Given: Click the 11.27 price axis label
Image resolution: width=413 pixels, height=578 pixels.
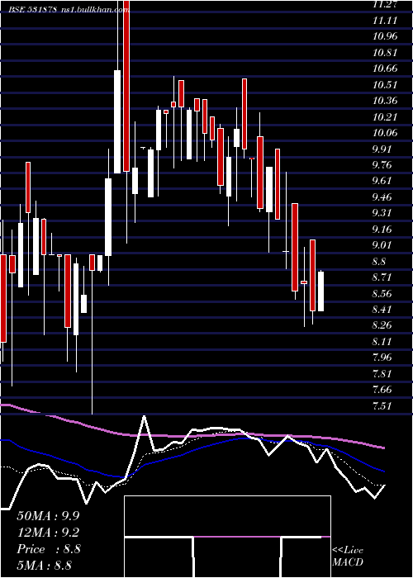Looking at the screenshot, I should pyautogui.click(x=385, y=4).
